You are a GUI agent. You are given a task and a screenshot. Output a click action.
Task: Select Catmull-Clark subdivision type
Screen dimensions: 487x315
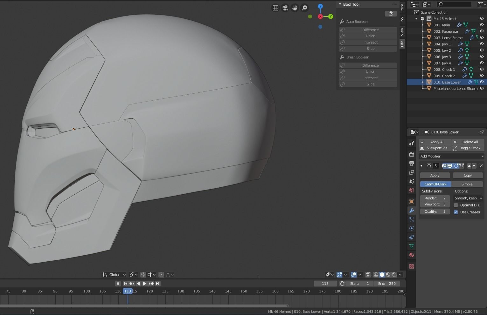435,184
